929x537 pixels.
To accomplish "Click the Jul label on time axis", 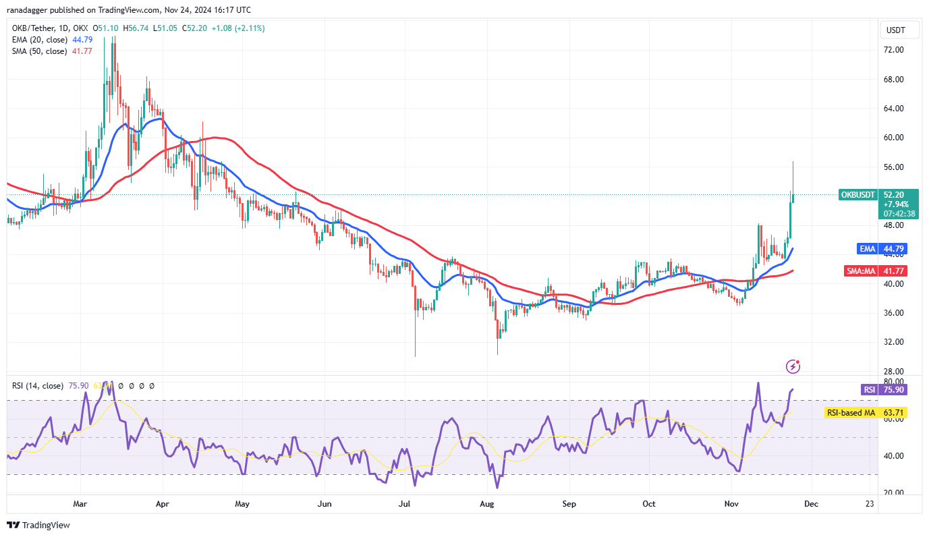I will (405, 504).
